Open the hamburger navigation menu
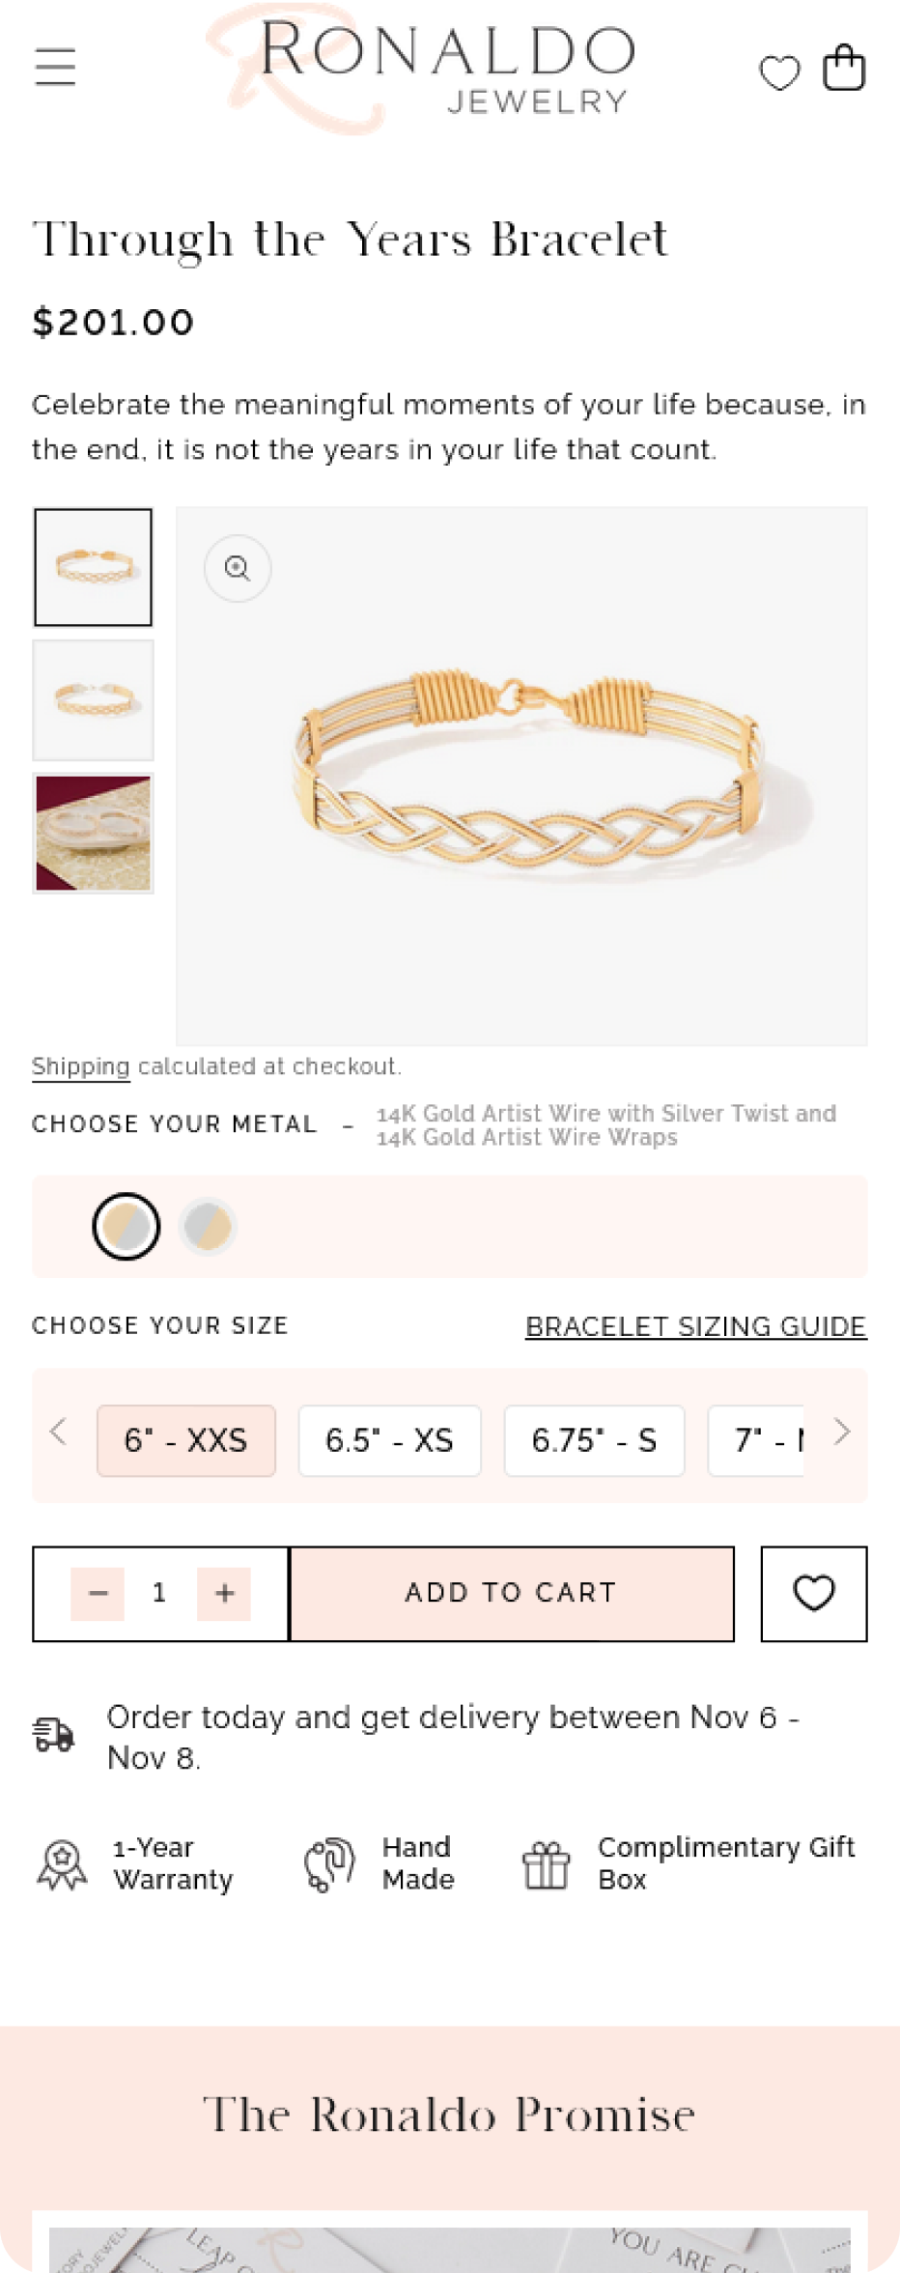 coord(55,67)
